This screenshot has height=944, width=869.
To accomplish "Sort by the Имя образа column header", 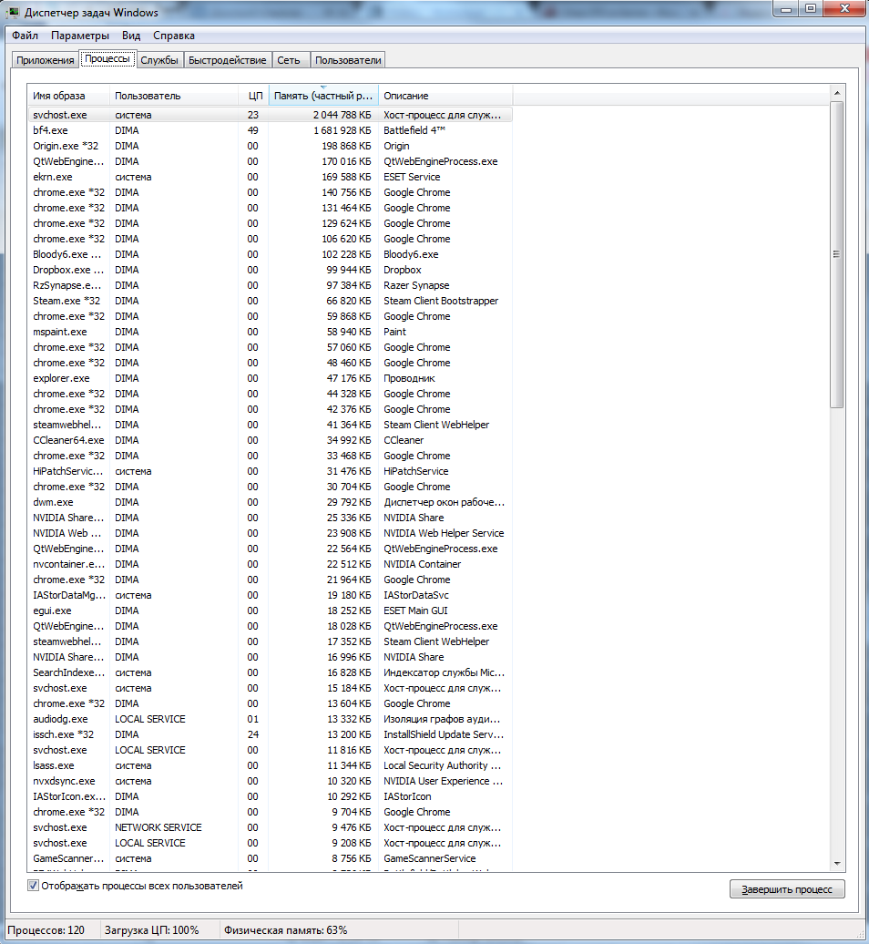I will 68,96.
